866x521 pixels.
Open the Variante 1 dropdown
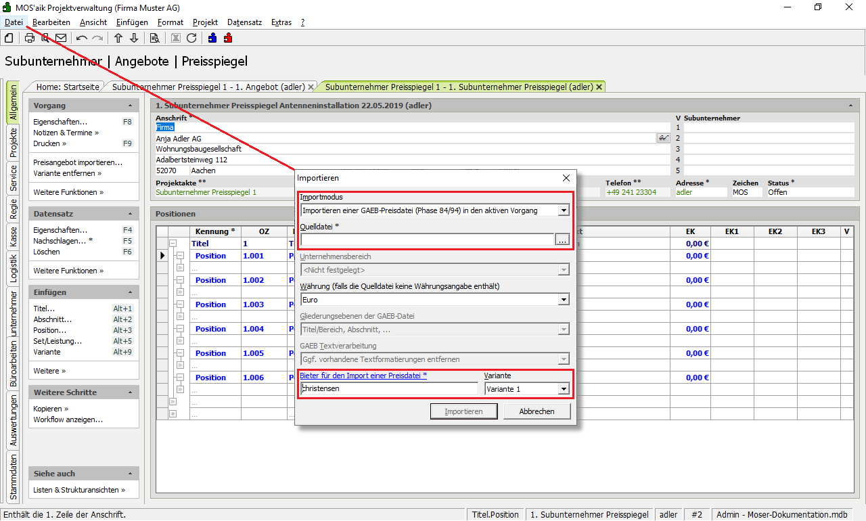click(563, 389)
